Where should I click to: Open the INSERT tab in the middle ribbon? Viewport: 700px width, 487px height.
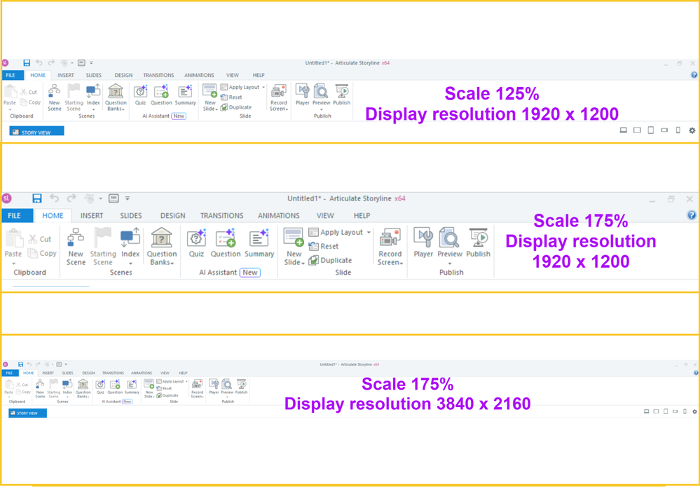(x=92, y=216)
